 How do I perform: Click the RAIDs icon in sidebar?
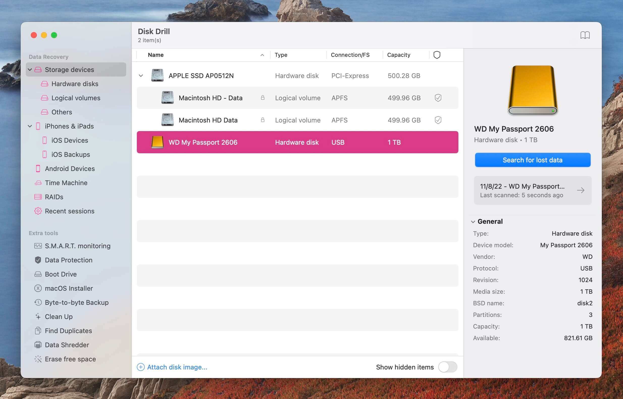[38, 197]
